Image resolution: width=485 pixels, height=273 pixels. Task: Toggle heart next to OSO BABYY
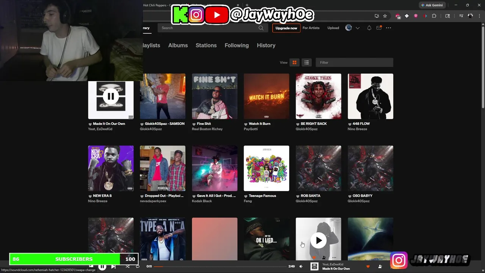pos(350,196)
